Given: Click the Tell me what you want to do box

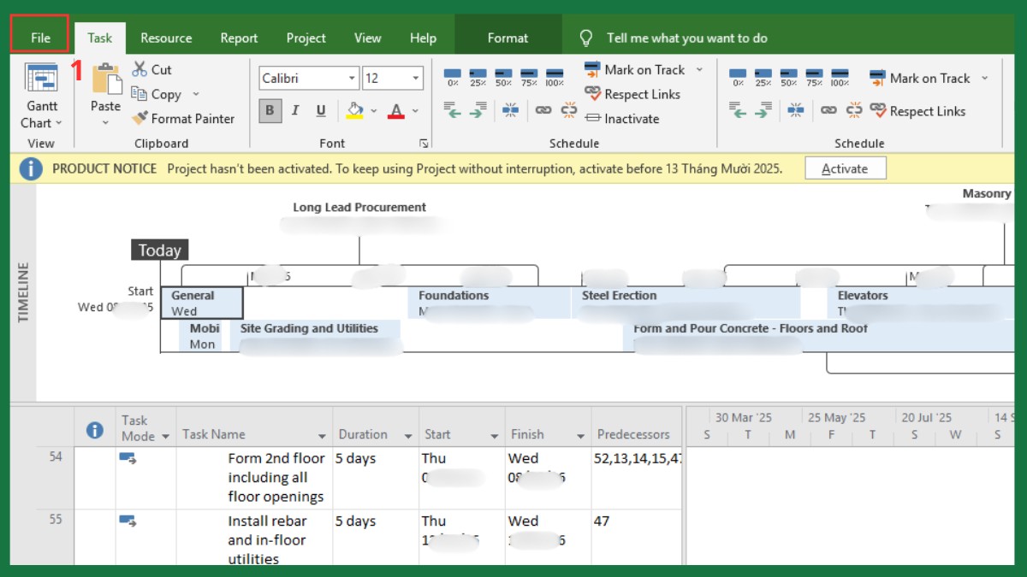Looking at the screenshot, I should click(x=686, y=38).
